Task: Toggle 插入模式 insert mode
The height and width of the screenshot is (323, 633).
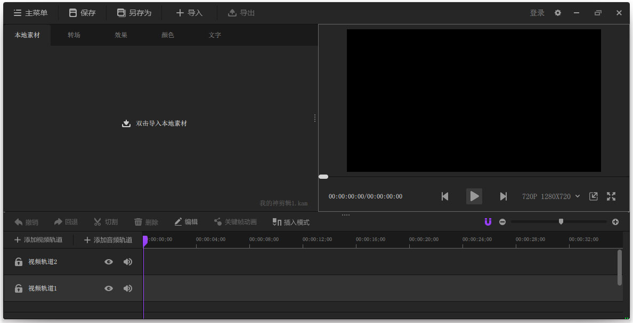Action: 290,222
